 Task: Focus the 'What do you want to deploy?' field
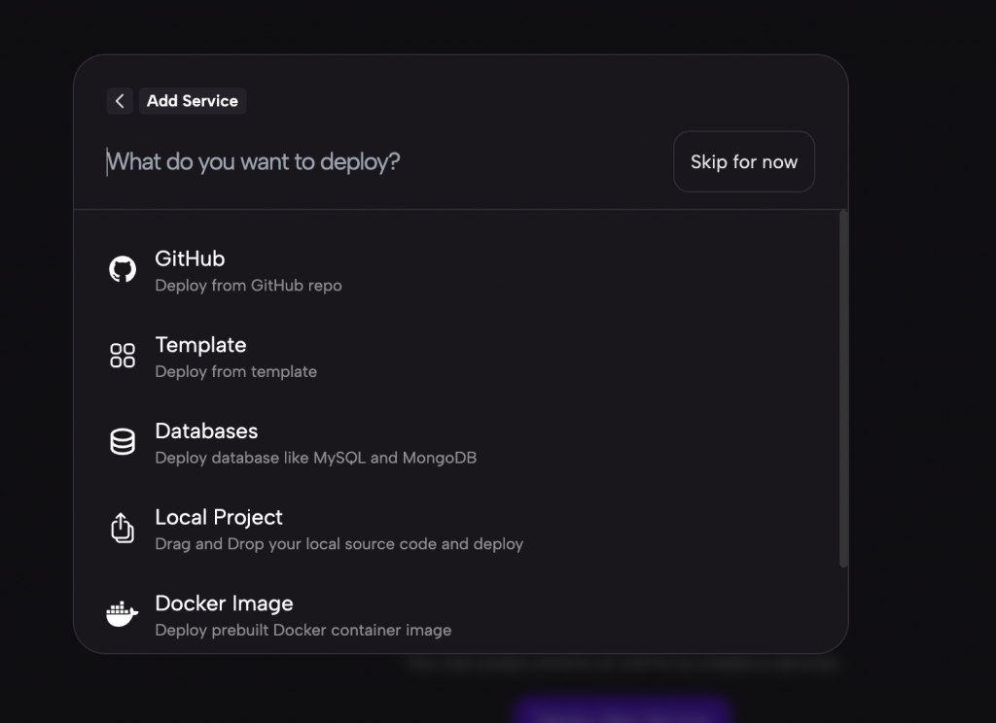381,162
